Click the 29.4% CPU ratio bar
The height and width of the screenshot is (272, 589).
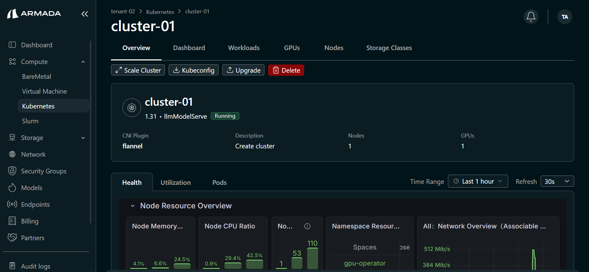[x=233, y=266]
